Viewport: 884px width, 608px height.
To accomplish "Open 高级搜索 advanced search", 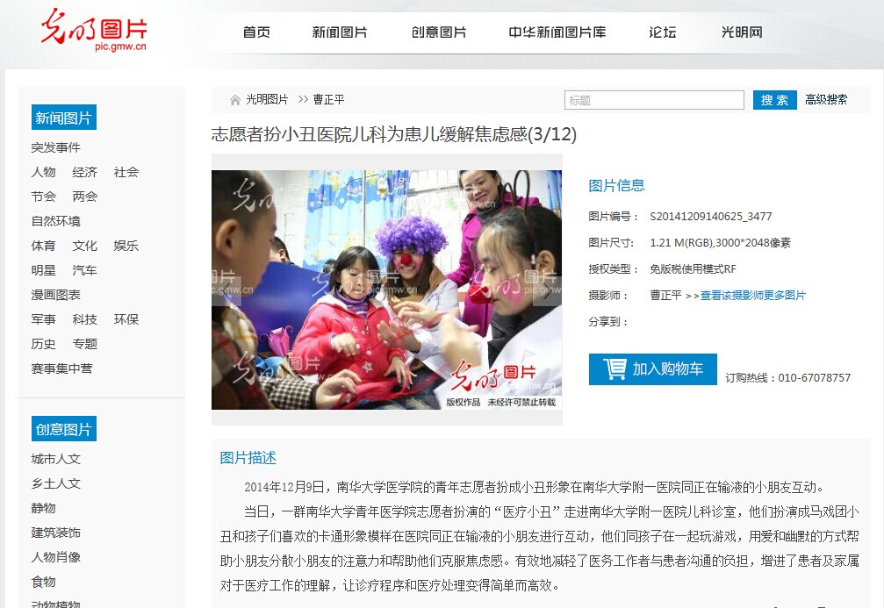I will (826, 100).
